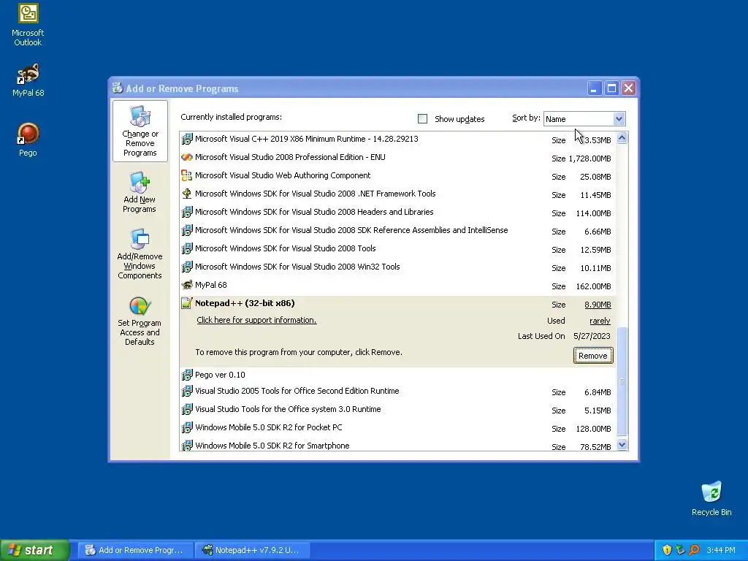Select MyPal 68 desktop shortcut

[x=28, y=80]
